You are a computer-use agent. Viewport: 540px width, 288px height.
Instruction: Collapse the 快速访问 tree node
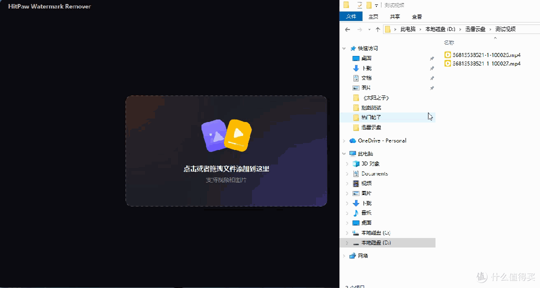pyautogui.click(x=344, y=48)
